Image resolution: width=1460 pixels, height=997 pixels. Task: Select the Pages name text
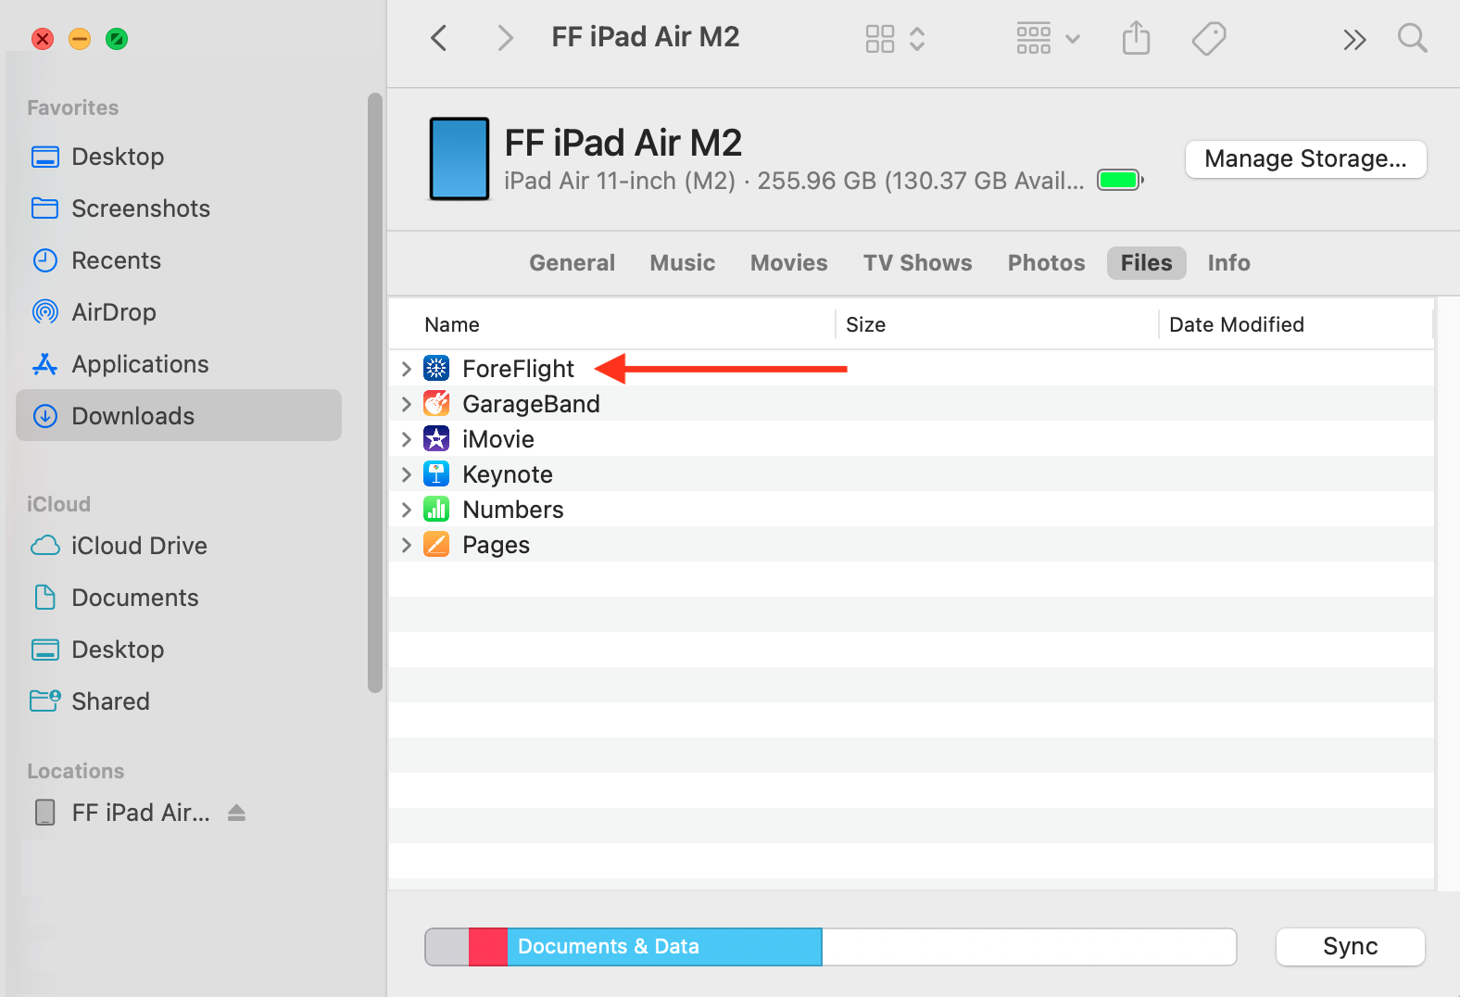pos(496,545)
